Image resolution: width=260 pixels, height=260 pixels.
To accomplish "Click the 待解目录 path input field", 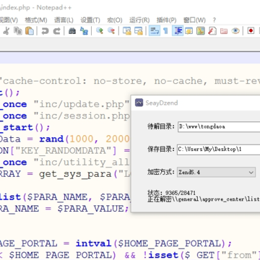I will tap(219, 126).
